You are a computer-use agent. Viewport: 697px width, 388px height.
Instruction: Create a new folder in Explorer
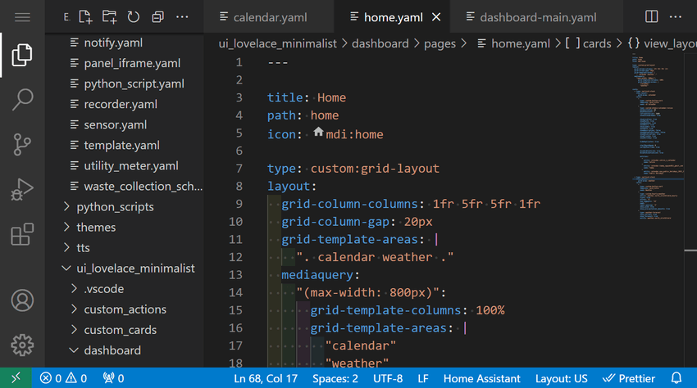tap(109, 17)
